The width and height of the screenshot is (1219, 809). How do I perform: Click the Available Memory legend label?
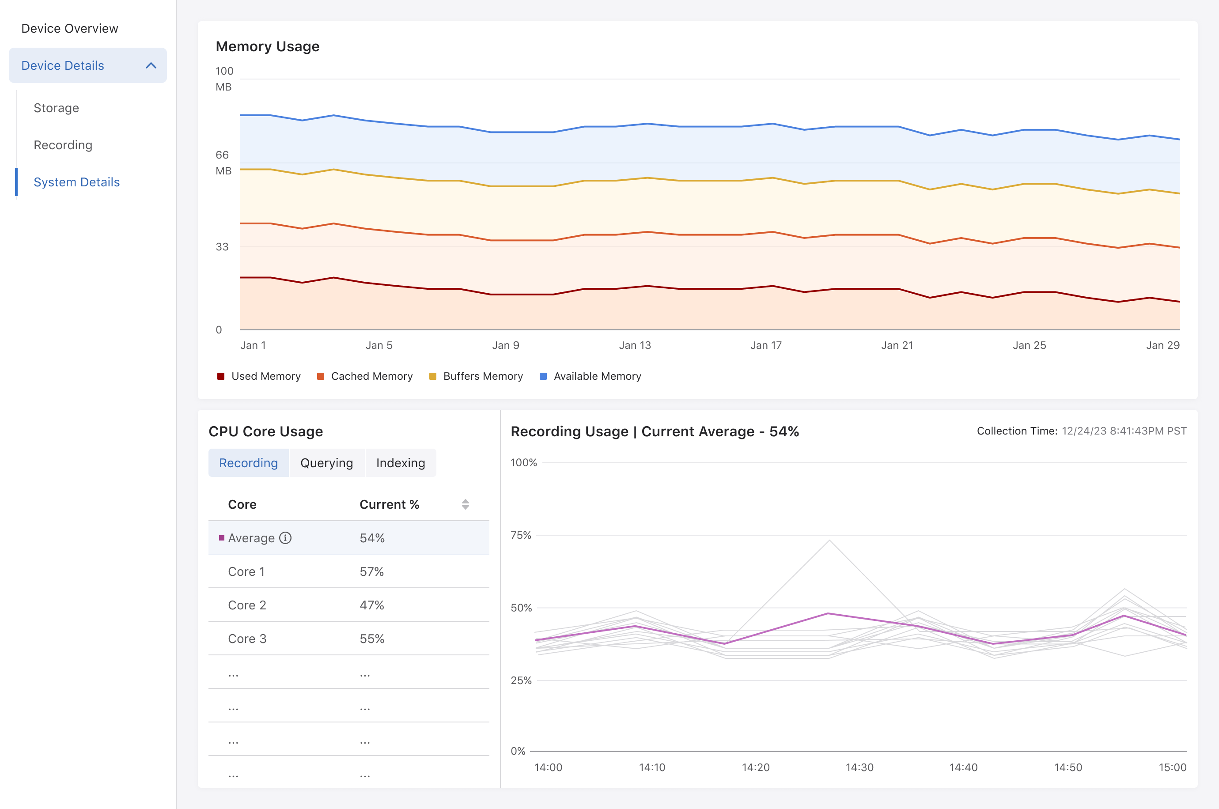tap(598, 376)
